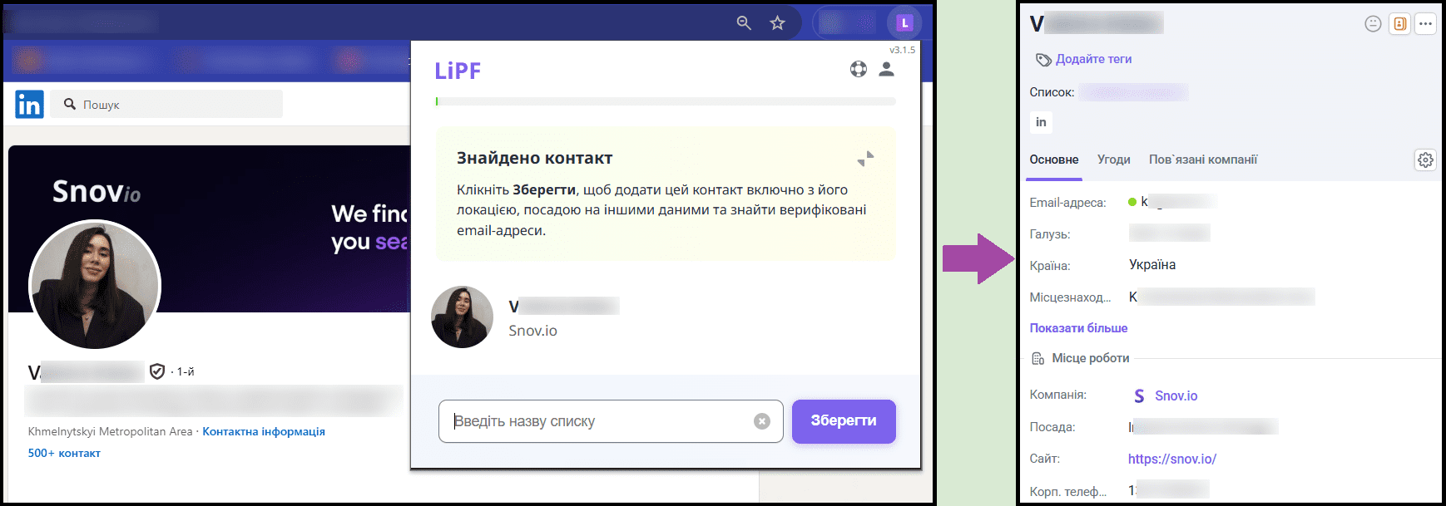Click the 'Знайдено контакт' heading
This screenshot has width=1446, height=506.
[534, 158]
